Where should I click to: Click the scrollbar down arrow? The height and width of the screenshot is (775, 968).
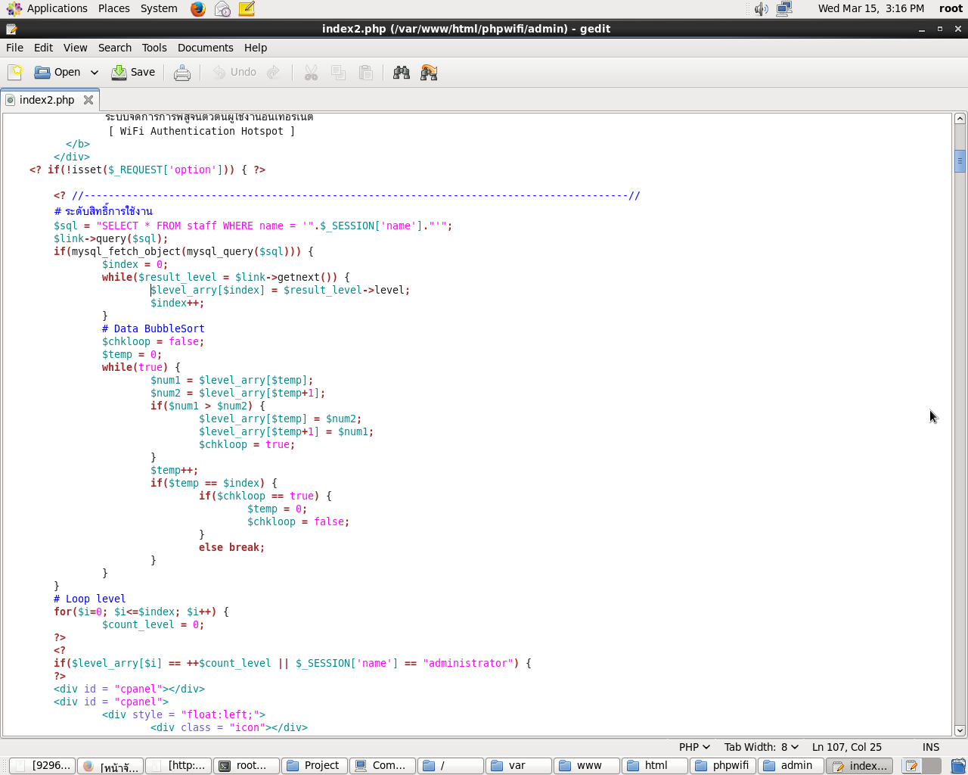[x=960, y=730]
